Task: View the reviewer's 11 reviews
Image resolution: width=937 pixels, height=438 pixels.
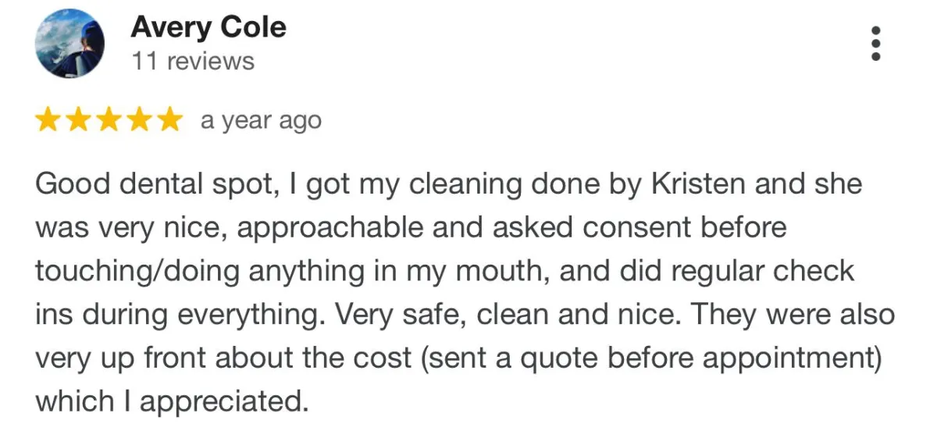Action: point(193,61)
